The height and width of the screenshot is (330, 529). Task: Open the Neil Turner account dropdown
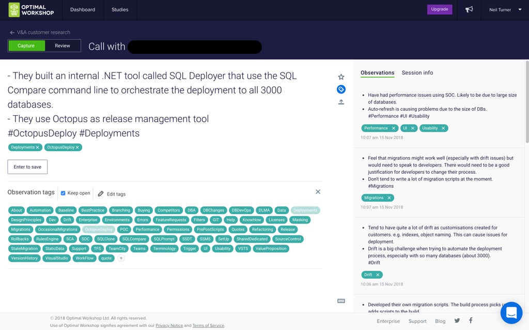tap(505, 10)
